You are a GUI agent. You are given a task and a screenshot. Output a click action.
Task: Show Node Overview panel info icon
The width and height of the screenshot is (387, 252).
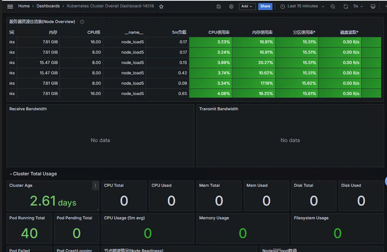82,22
